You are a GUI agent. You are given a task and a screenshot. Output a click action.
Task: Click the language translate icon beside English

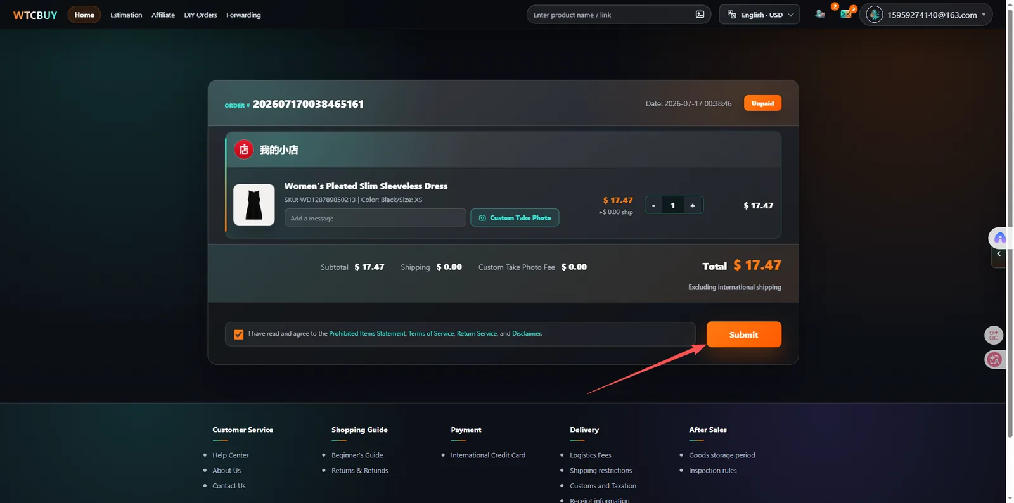[x=732, y=15]
